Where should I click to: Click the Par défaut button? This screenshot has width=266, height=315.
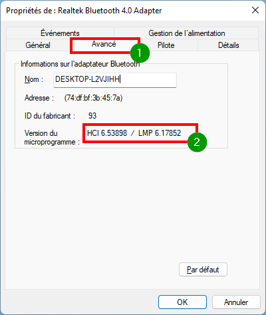[203, 270]
